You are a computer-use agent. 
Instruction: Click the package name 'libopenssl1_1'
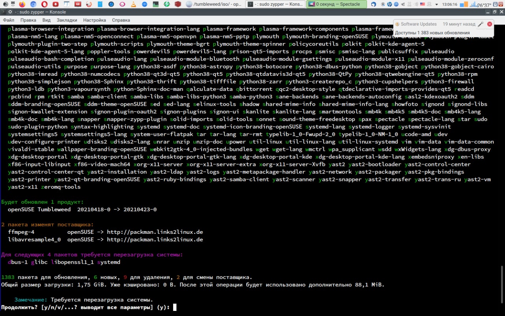[x=72, y=262]
